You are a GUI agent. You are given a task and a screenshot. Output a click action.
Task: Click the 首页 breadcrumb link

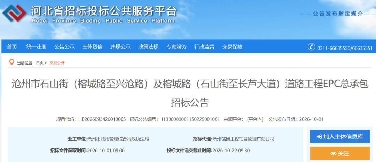click(x=40, y=63)
